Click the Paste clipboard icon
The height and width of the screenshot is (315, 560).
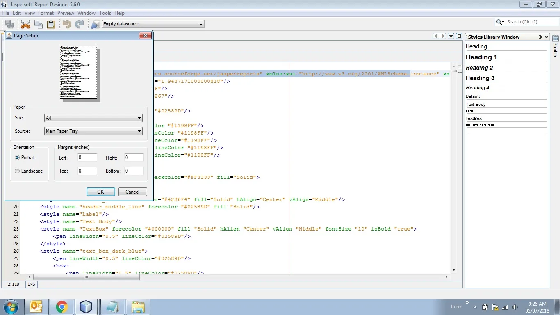coord(51,24)
